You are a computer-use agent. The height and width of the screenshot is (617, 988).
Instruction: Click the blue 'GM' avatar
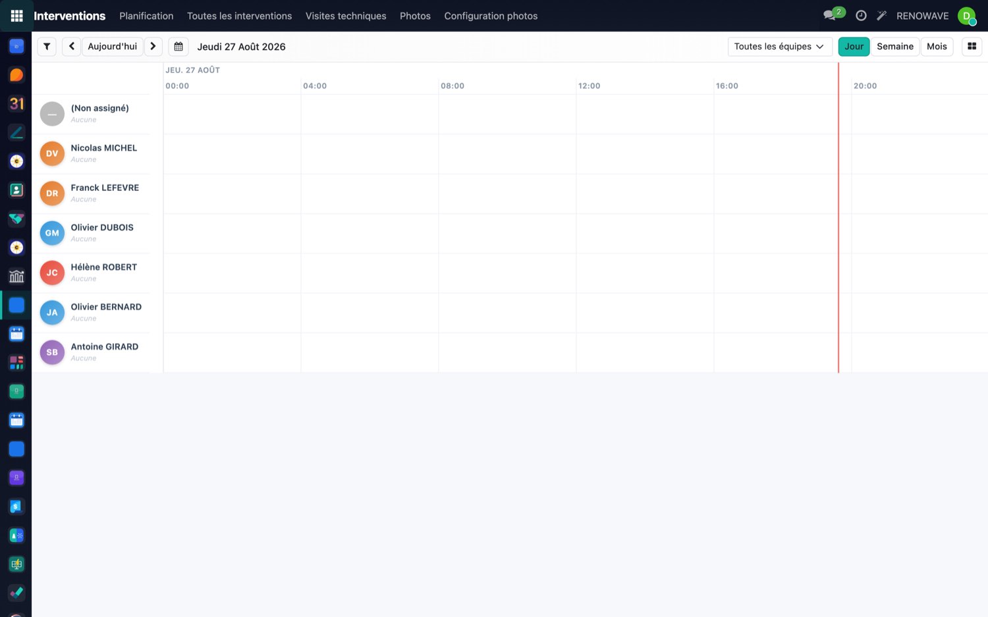pos(52,233)
